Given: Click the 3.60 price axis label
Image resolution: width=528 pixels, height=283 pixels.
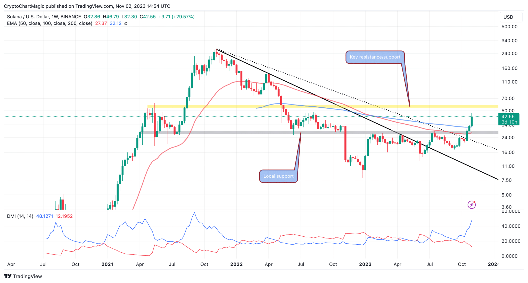Looking at the screenshot, I should pyautogui.click(x=507, y=207).
